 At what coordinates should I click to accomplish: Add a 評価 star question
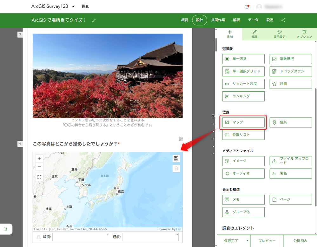point(291,84)
